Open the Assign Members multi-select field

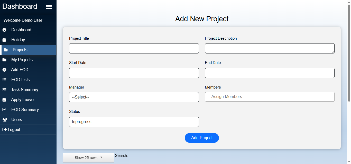[270, 97]
